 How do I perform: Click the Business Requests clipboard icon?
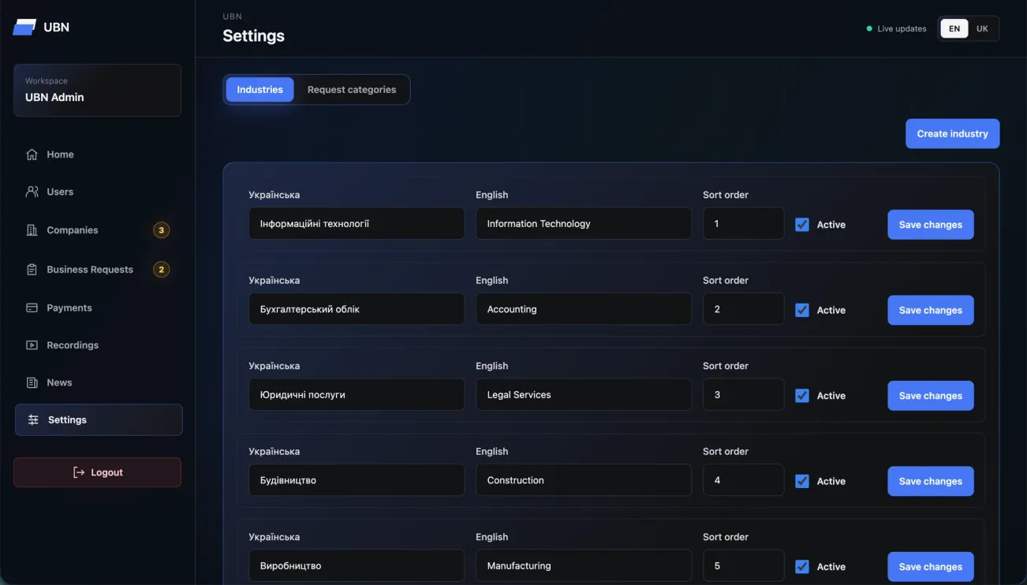click(32, 270)
